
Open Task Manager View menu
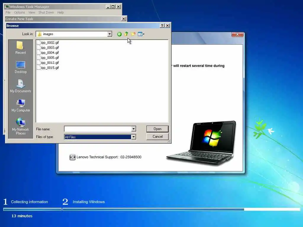32,12
